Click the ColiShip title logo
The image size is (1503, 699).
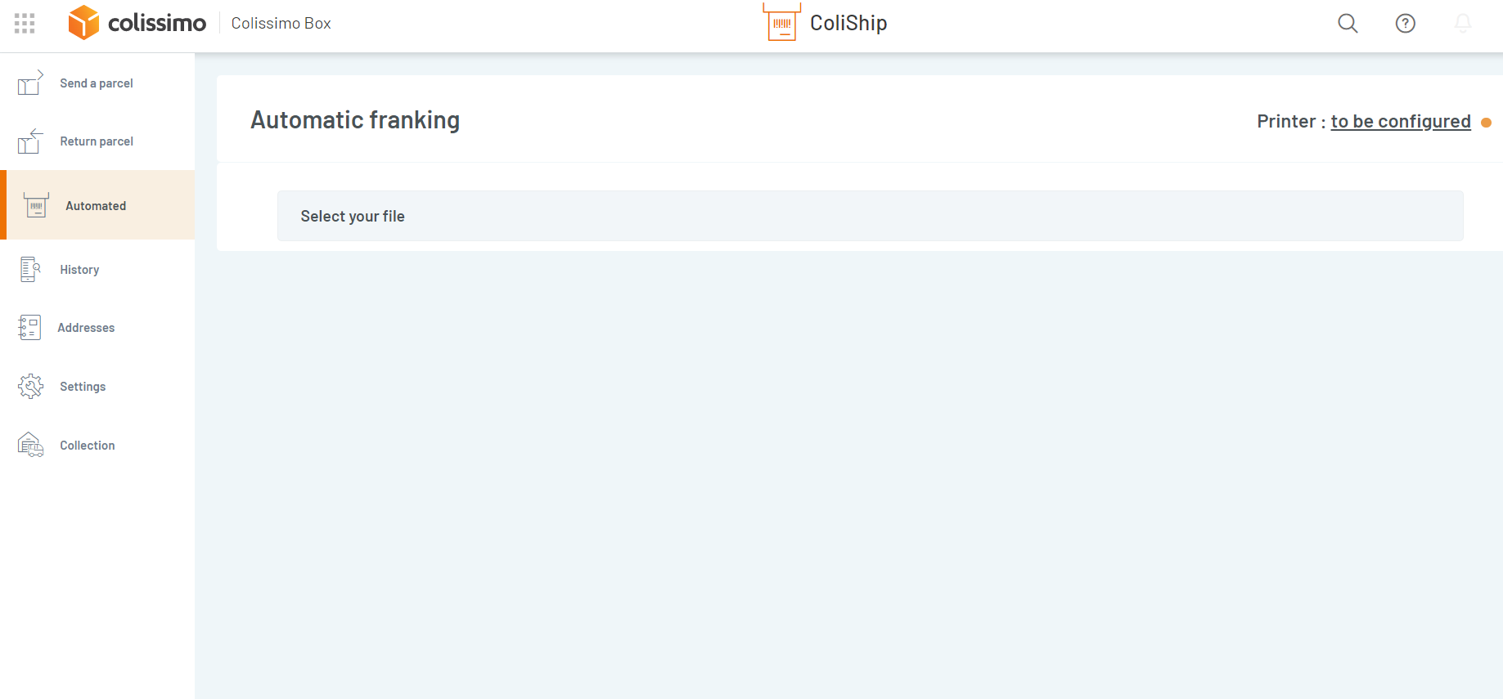pos(825,23)
